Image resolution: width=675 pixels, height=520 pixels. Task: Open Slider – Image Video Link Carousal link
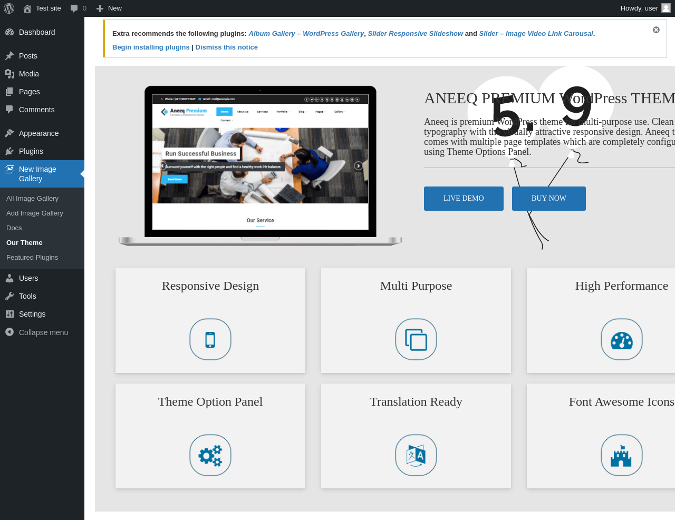tap(536, 33)
